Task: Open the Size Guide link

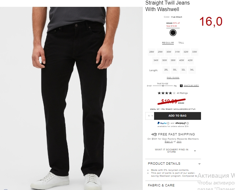Action: point(173,78)
